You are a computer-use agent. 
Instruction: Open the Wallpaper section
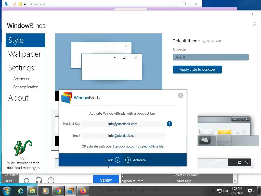(25, 54)
